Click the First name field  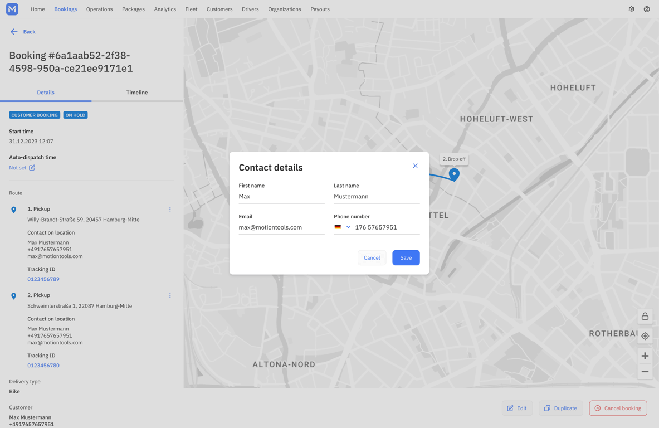pos(281,196)
